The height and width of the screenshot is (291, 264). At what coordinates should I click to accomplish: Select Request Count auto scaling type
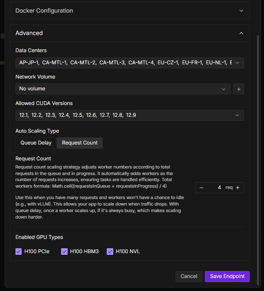(x=80, y=143)
